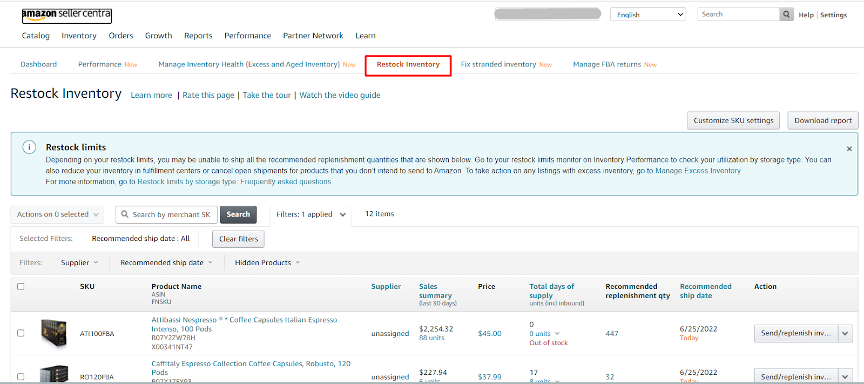Select the Restock Inventory tab
Screen dimensions: 864x384
click(408, 65)
